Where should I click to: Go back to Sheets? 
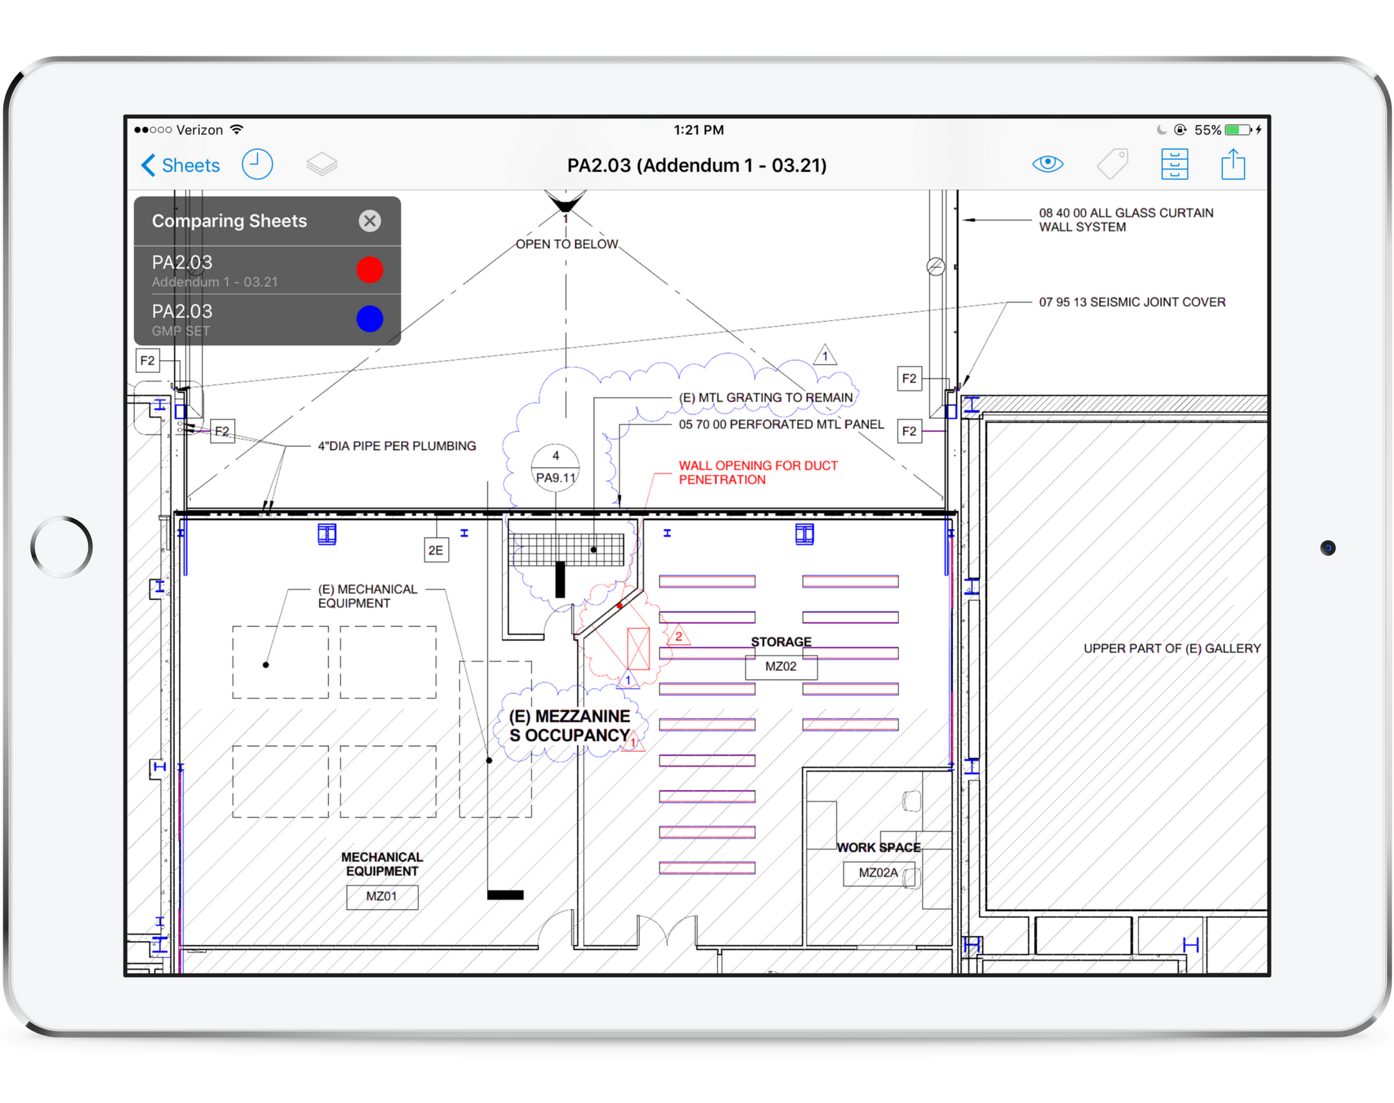pyautogui.click(x=180, y=165)
